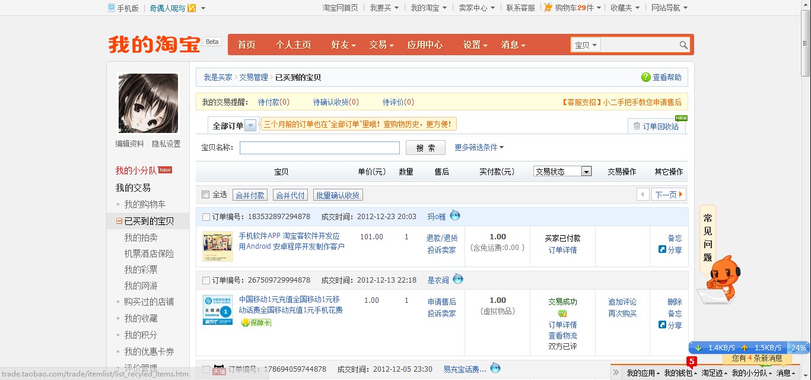Screen dimensions: 811x380
Task: Click the shopping cart icon in top bar
Action: [x=548, y=8]
